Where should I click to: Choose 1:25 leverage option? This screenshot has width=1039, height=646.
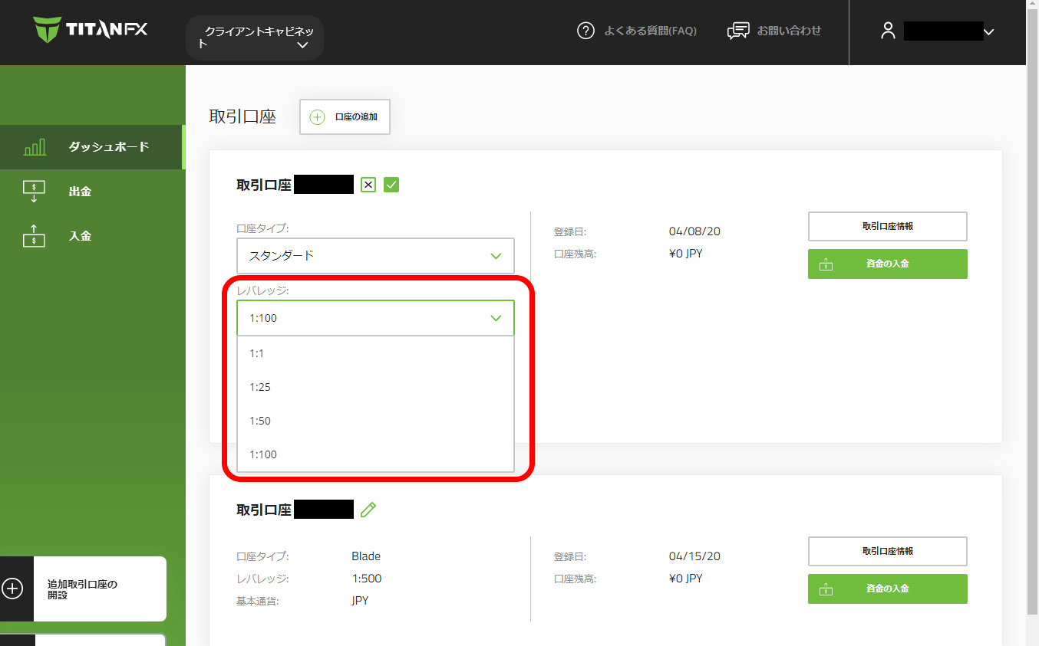375,387
